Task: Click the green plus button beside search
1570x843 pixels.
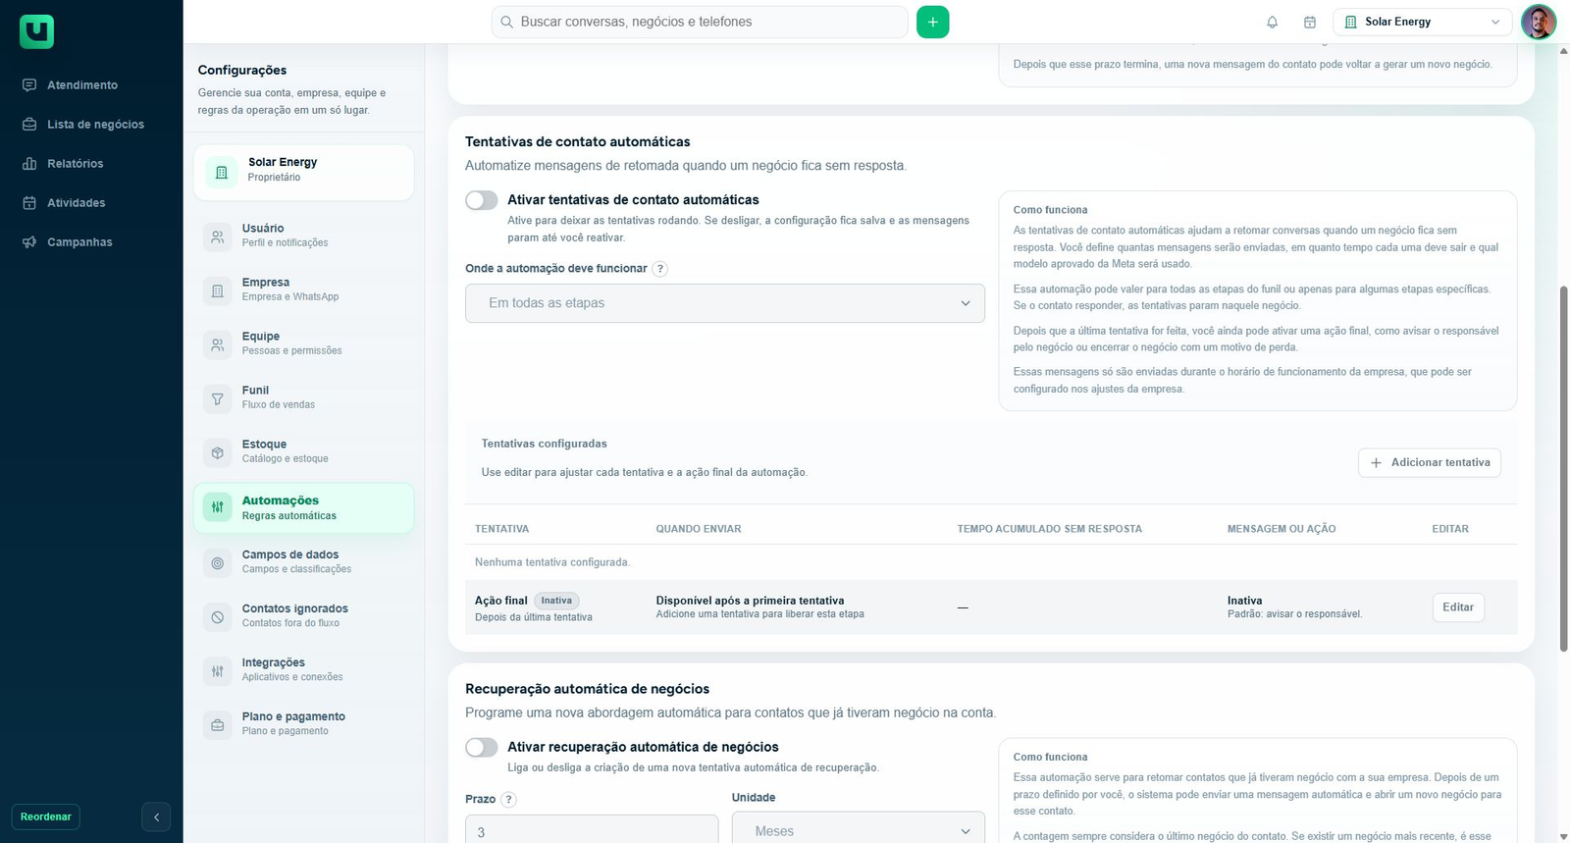Action: coord(932,22)
